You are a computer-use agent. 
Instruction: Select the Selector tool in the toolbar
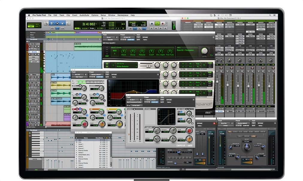point(57,23)
